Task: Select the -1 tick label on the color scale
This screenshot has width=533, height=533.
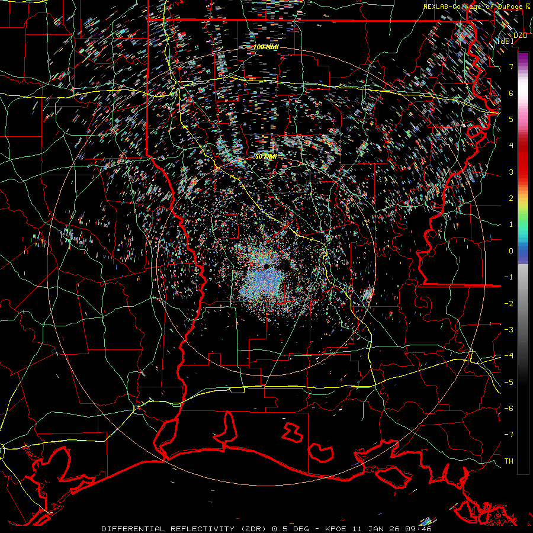Action: tap(509, 277)
